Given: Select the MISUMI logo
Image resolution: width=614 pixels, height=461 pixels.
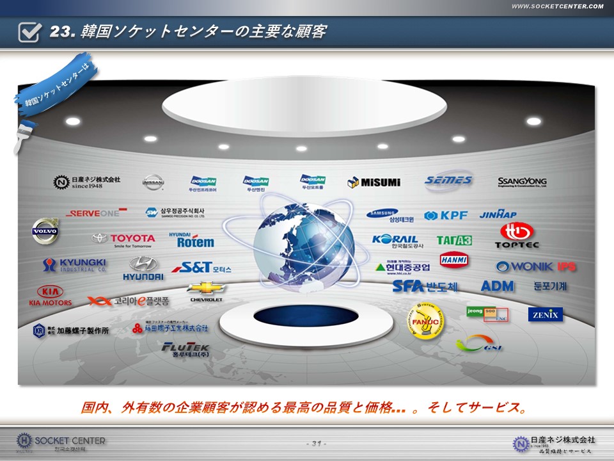Looking at the screenshot, I should point(374,182).
